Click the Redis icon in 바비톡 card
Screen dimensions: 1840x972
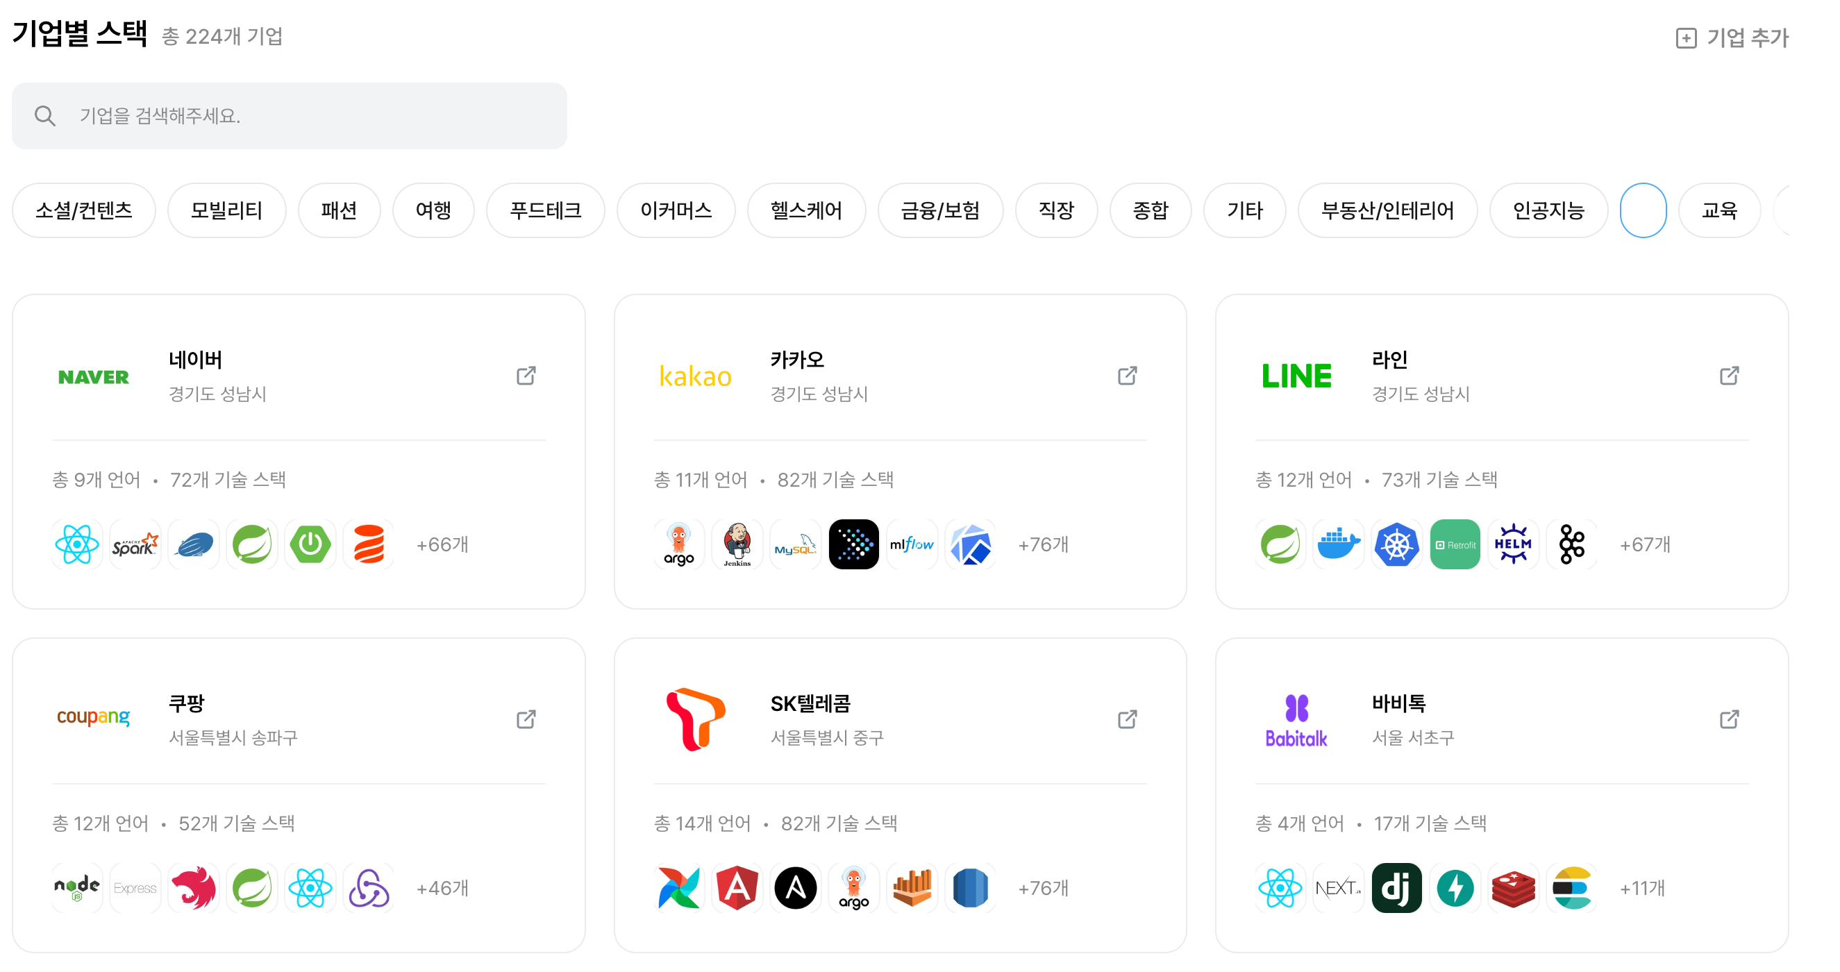1513,888
